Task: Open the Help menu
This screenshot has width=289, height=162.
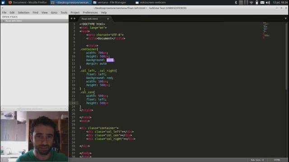Action: 104,13
